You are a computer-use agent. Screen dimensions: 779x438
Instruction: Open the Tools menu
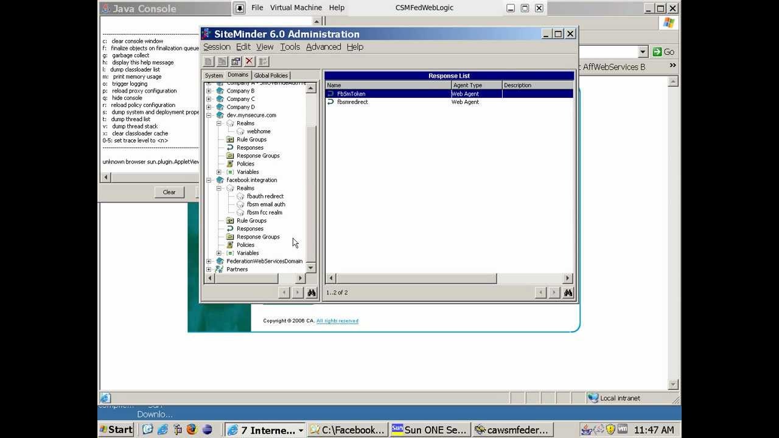point(290,47)
